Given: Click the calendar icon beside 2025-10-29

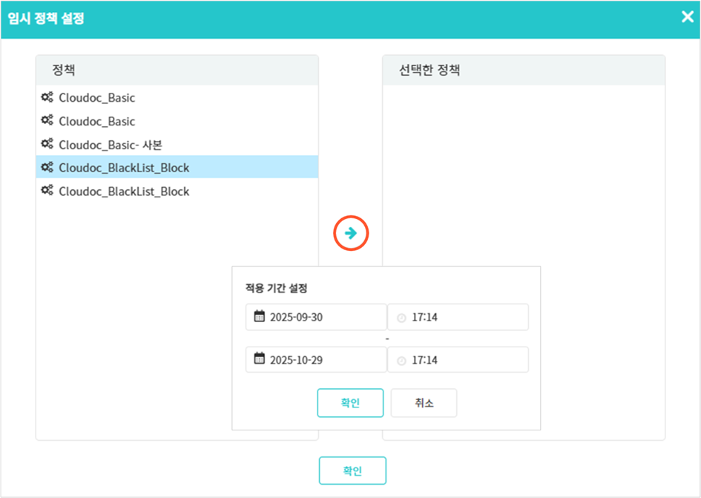Looking at the screenshot, I should [259, 360].
